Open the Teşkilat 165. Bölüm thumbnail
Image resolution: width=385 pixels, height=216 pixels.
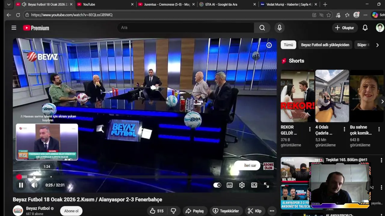tap(295, 170)
